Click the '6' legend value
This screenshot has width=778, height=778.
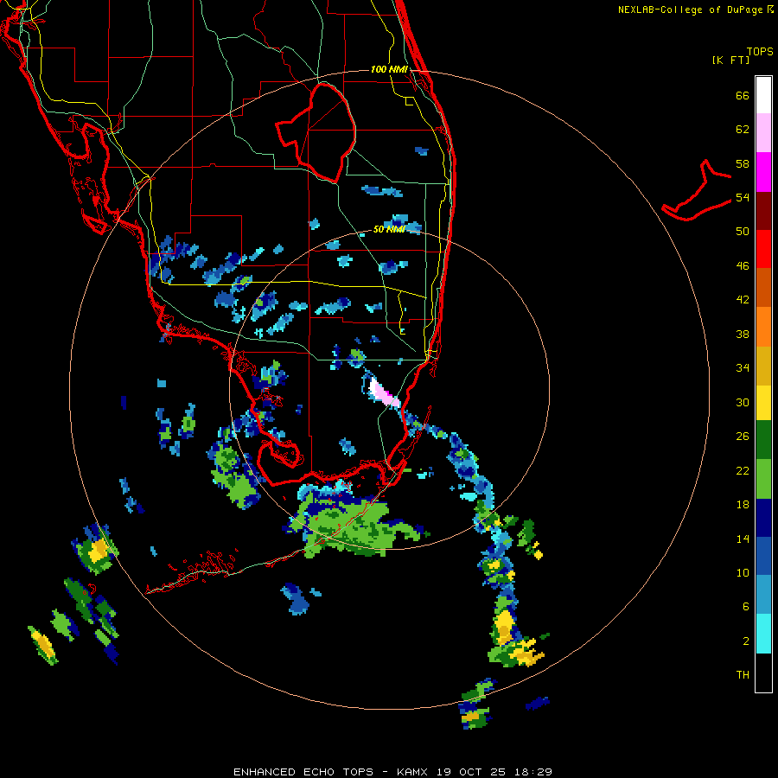(746, 607)
